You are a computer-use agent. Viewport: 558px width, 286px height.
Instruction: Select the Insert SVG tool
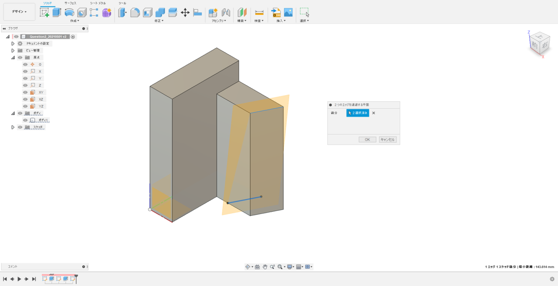276,13
